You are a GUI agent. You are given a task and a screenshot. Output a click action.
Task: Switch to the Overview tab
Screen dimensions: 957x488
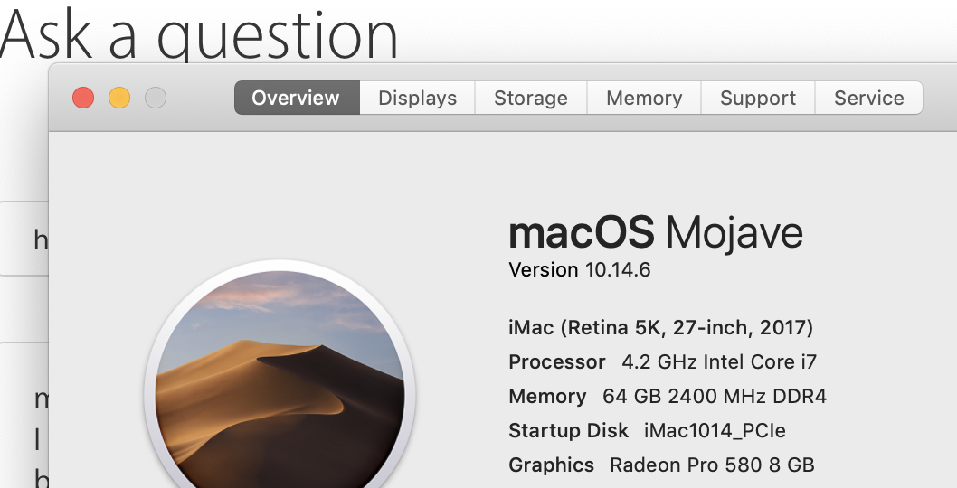(x=296, y=98)
